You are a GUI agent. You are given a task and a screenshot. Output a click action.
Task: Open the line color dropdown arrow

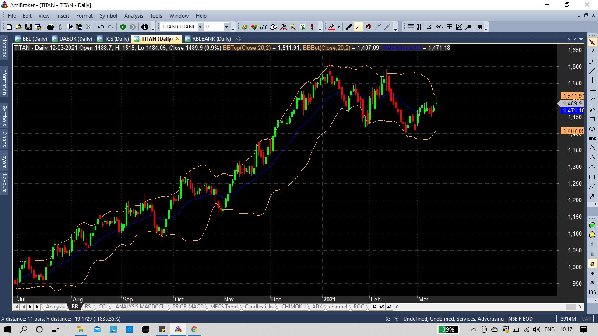tap(338, 27)
